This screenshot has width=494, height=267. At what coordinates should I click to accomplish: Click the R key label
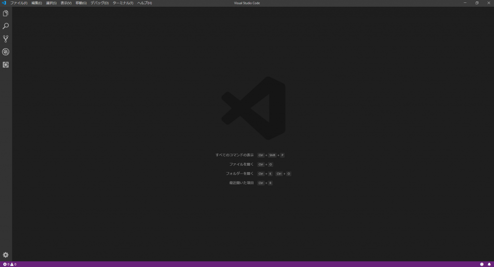[270, 183]
